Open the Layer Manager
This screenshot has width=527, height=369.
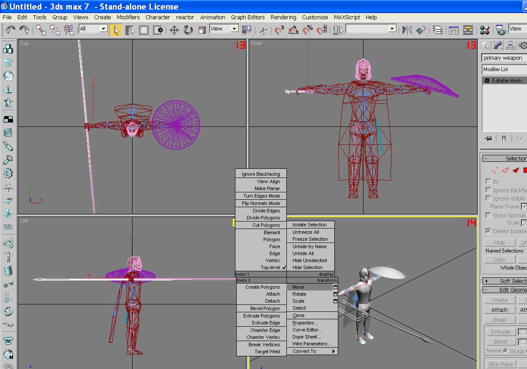(x=437, y=30)
